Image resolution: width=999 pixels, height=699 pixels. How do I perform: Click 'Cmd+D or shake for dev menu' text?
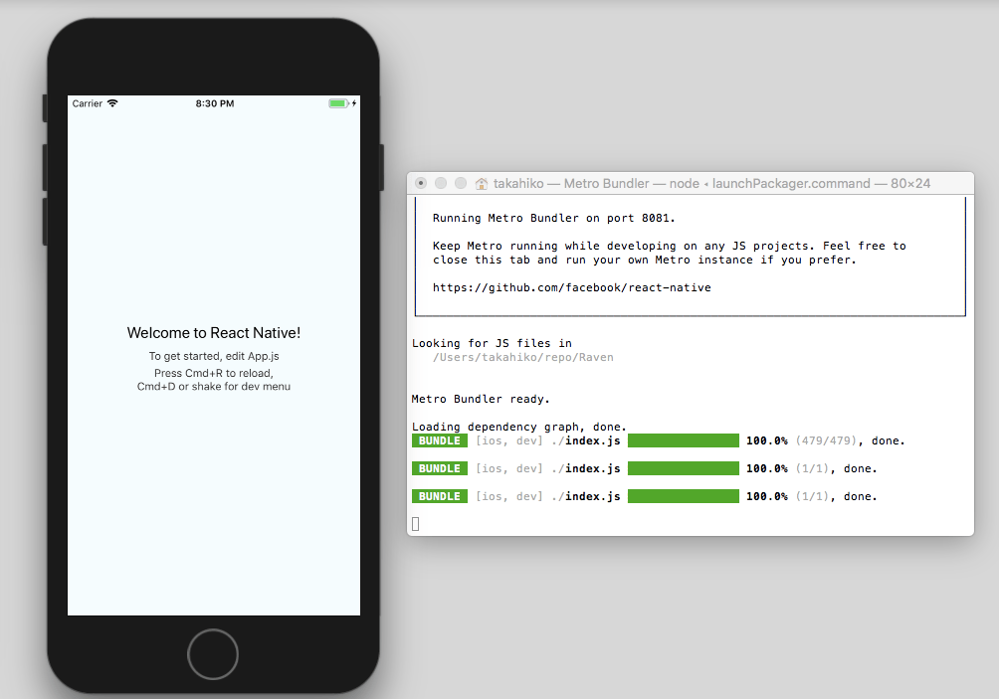214,387
